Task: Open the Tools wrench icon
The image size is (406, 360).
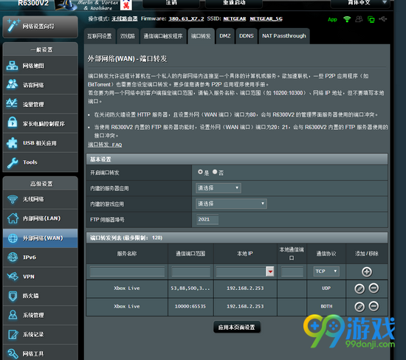Action: [x=13, y=162]
